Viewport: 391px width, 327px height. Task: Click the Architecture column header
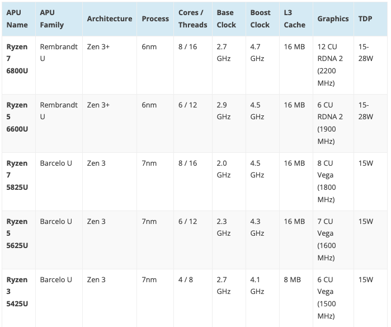pyautogui.click(x=110, y=18)
